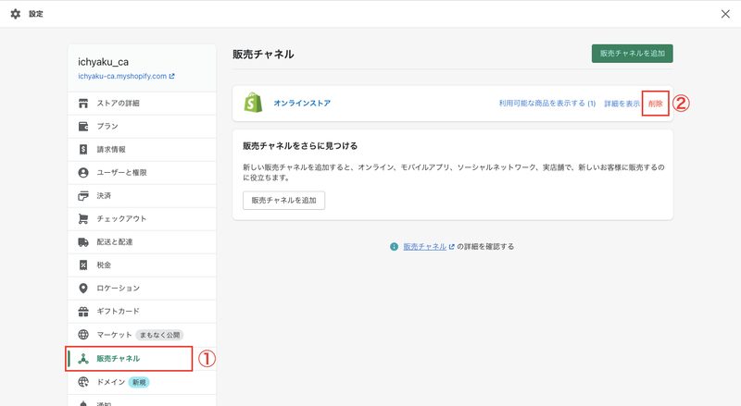Click 利用可能な商品を表示する (1) link
Screen dimensions: 741x406
547,104
